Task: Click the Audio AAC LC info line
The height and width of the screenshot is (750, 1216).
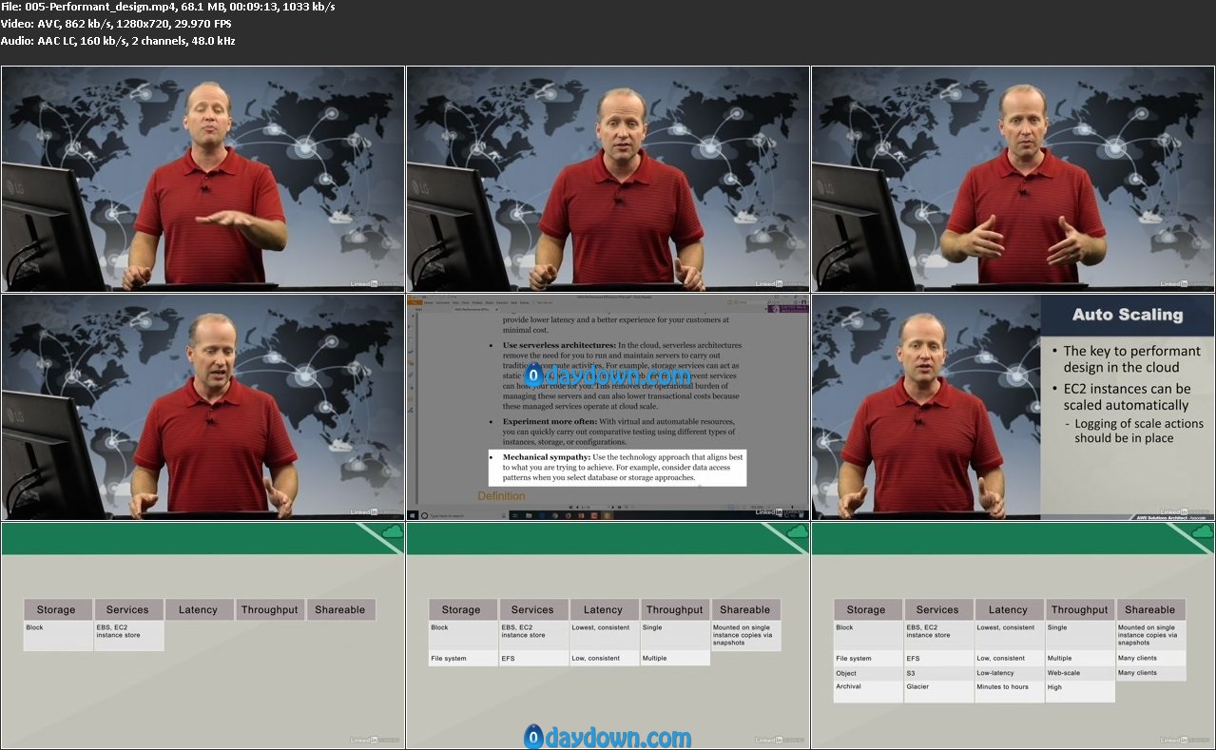Action: pos(119,41)
